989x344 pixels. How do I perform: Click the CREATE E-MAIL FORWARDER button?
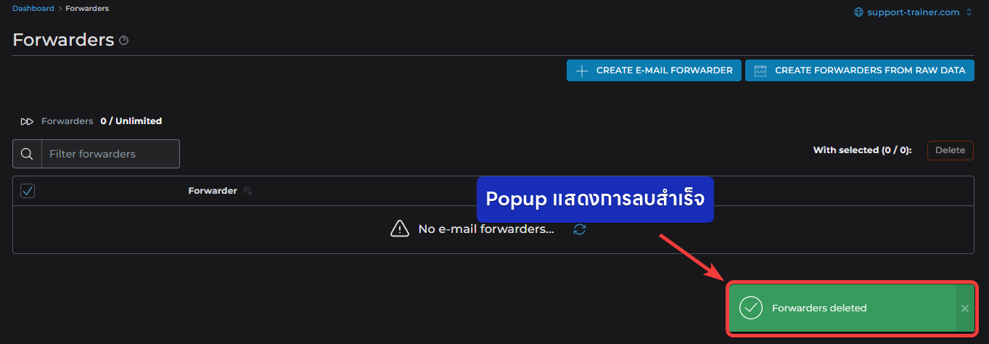pos(654,70)
